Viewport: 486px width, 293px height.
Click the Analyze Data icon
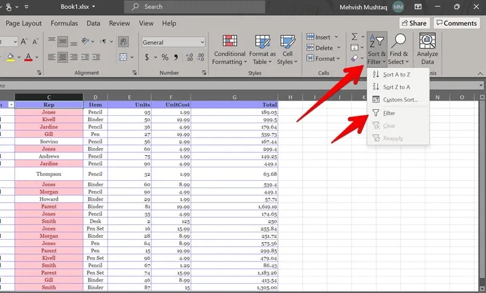point(428,49)
